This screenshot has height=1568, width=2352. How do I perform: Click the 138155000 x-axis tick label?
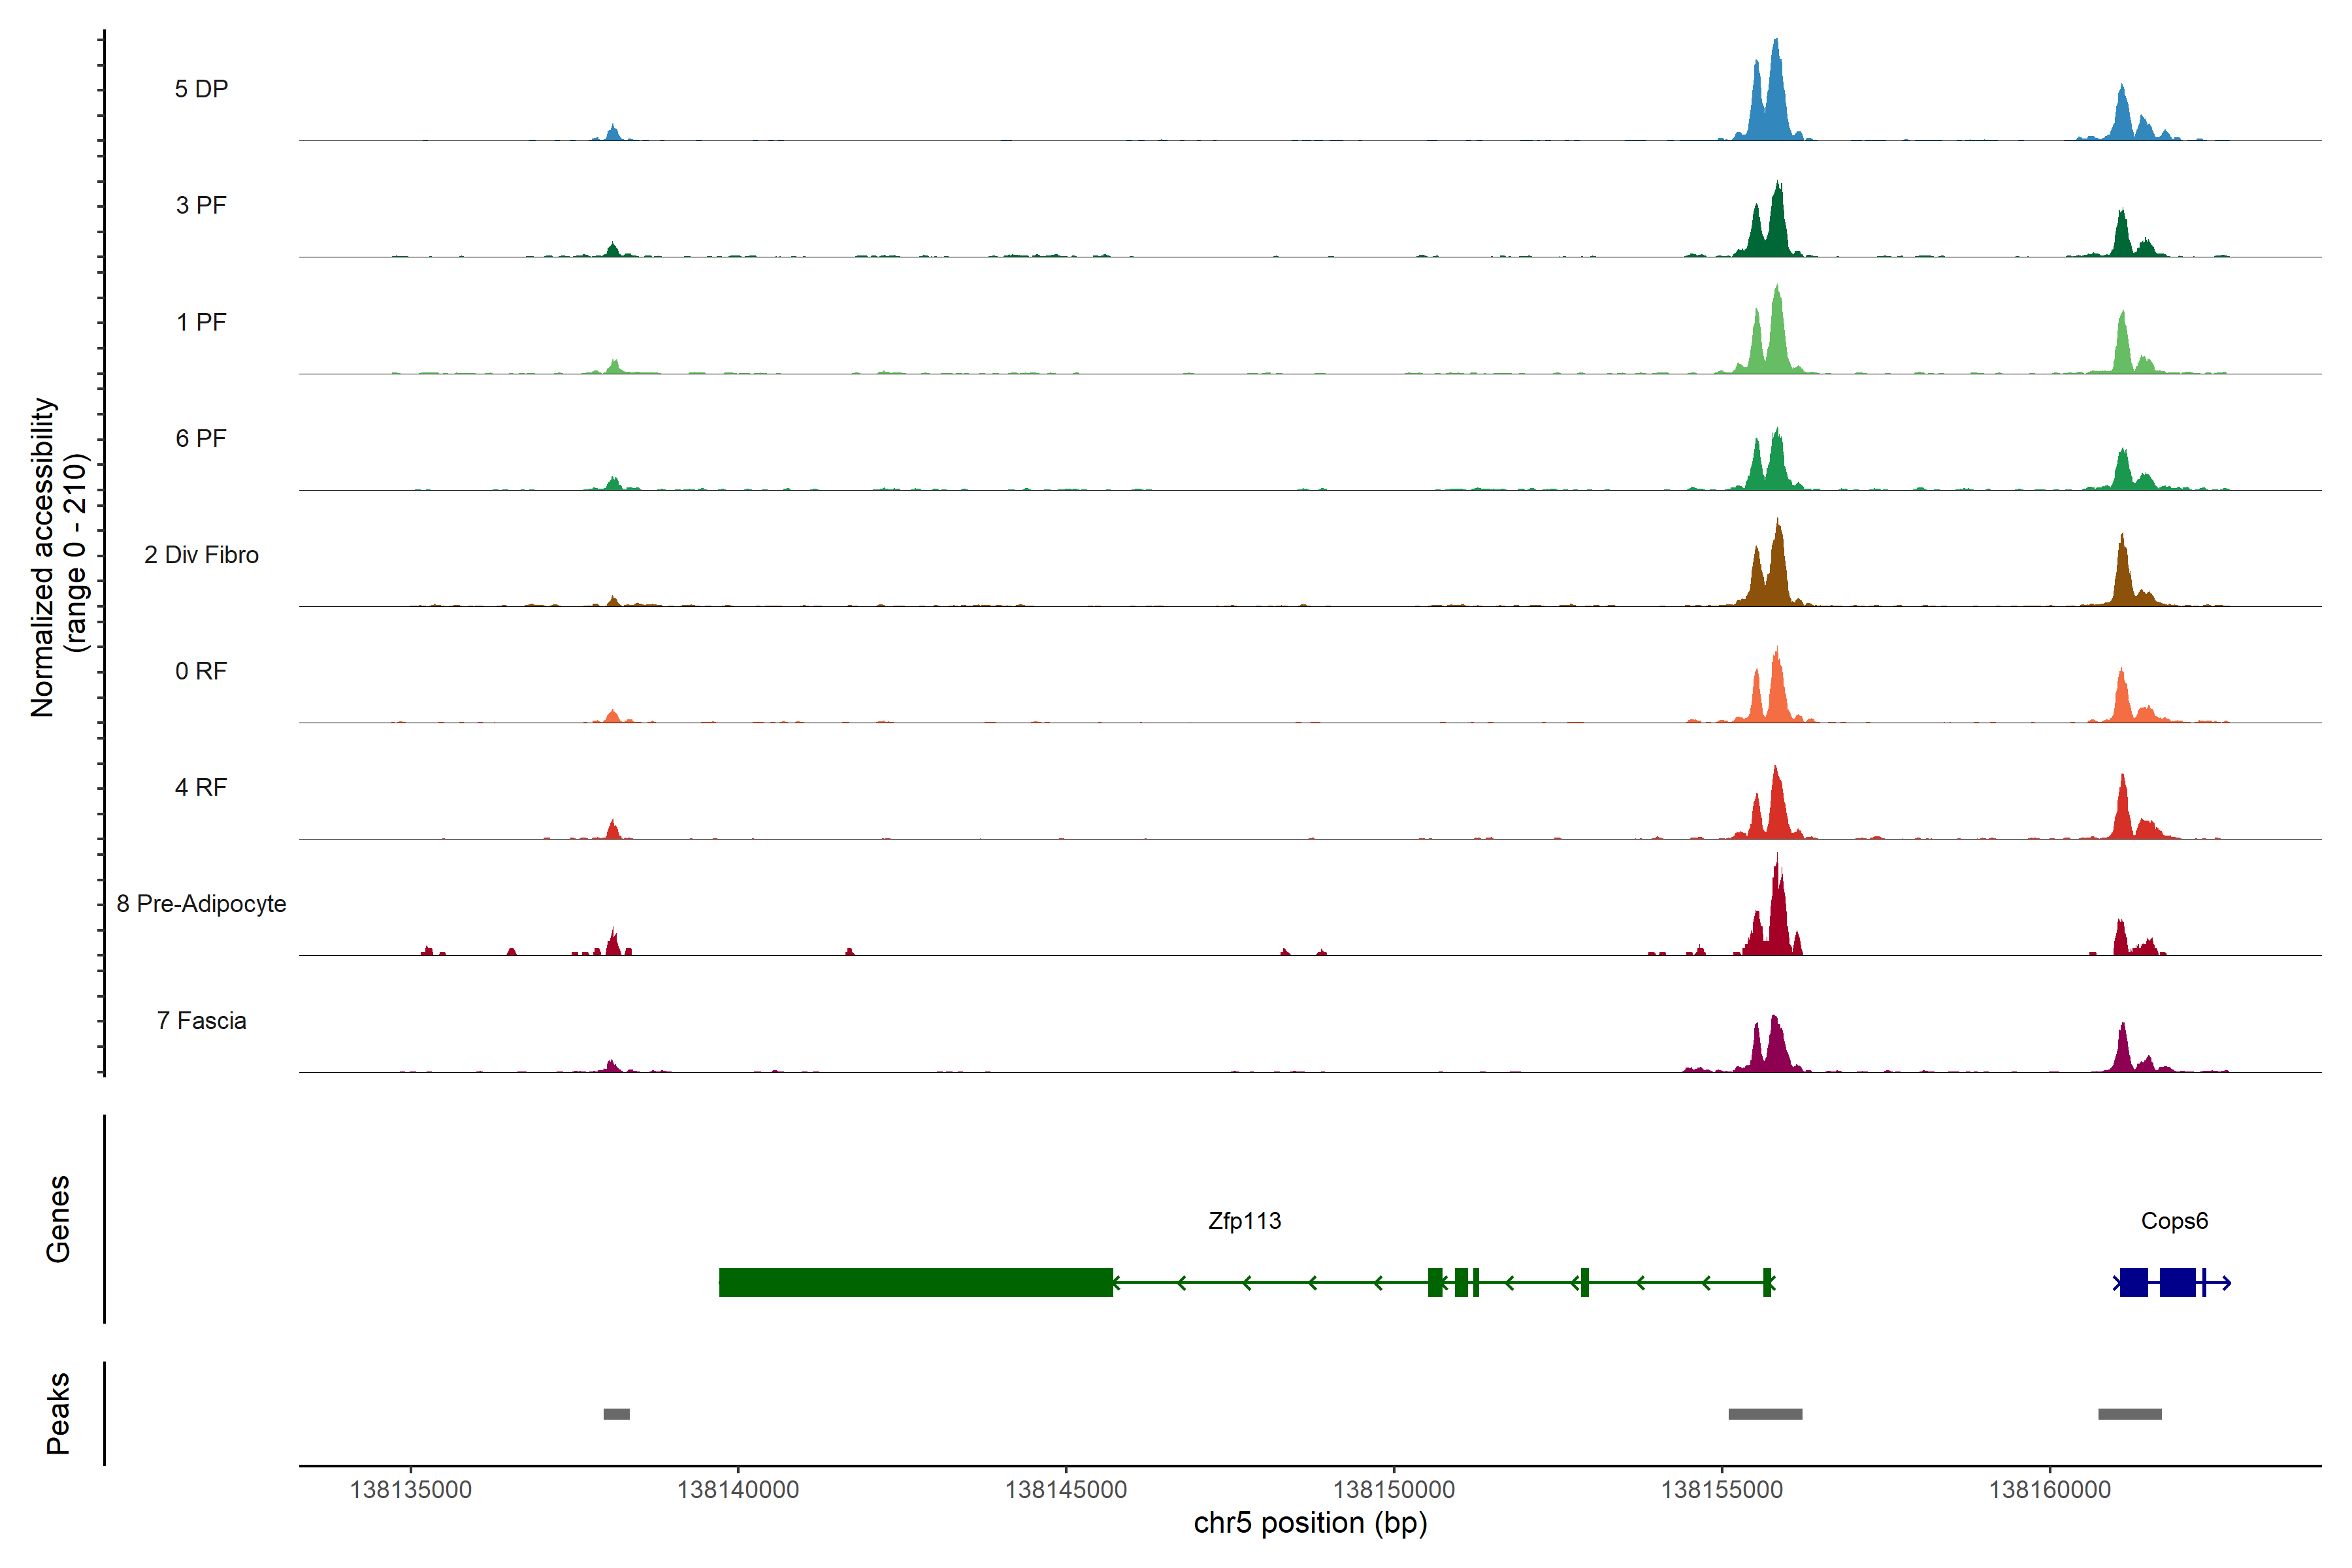coord(1721,1489)
